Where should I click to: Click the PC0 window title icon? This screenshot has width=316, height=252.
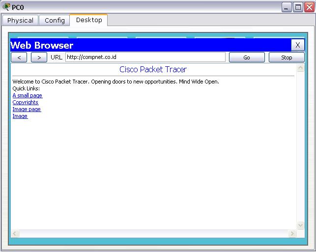pos(6,7)
